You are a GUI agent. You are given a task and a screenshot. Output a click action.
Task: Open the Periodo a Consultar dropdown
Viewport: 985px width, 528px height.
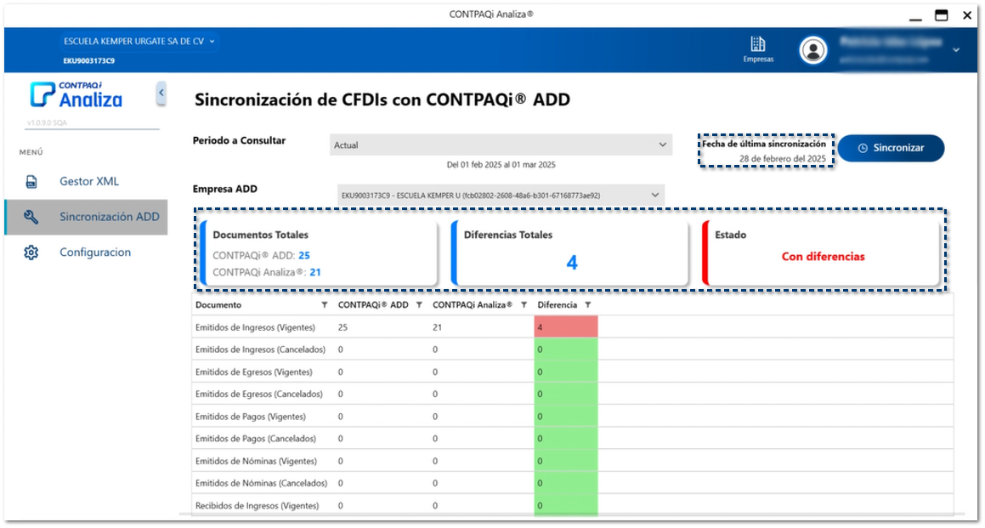click(501, 145)
